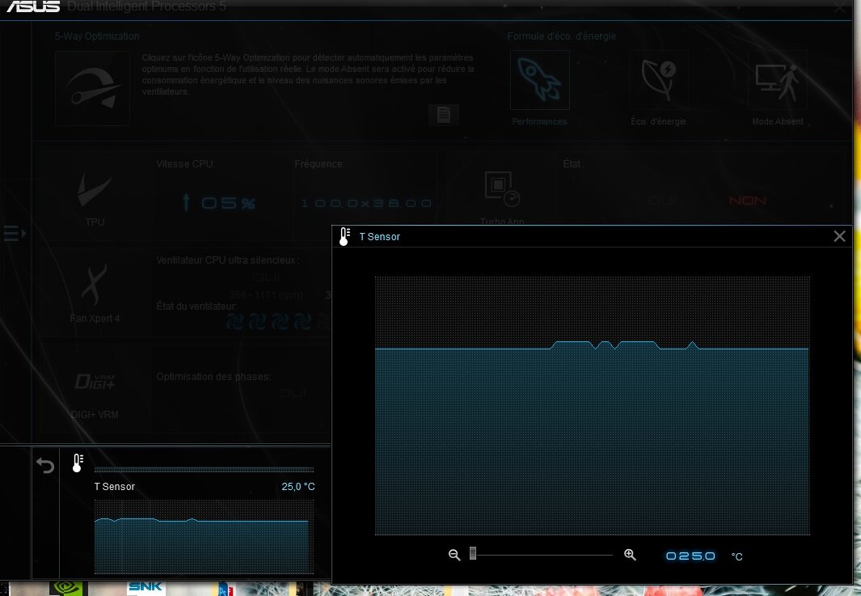Screen dimensions: 861x596
Task: Click the 5-Way Optimization heading
Action: (97, 36)
